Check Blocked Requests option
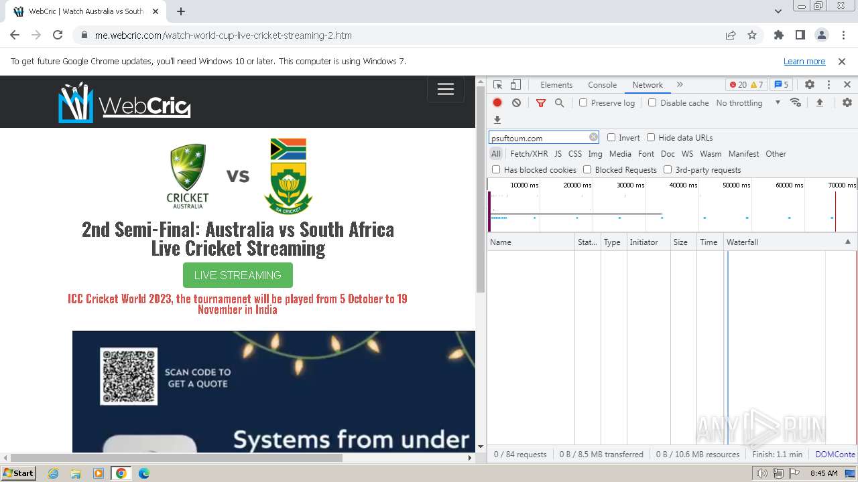Screen dimensions: 858x482 tap(587, 169)
